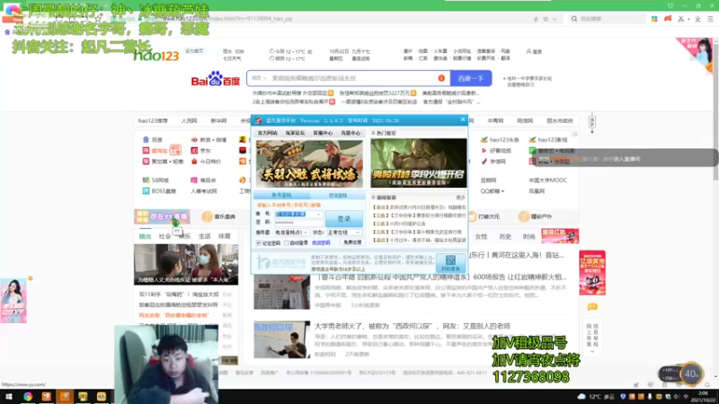Click the browser extensions grid icon
The width and height of the screenshot is (719, 404).
tap(654, 19)
